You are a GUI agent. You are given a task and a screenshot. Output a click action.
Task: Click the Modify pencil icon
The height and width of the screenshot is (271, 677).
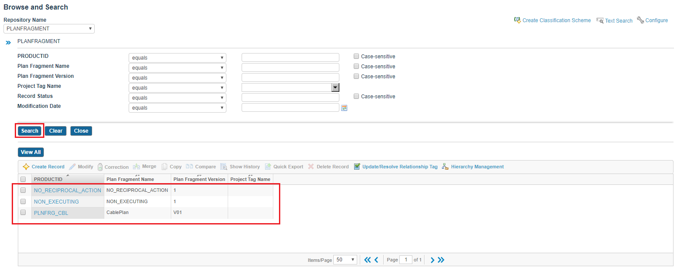(x=72, y=167)
